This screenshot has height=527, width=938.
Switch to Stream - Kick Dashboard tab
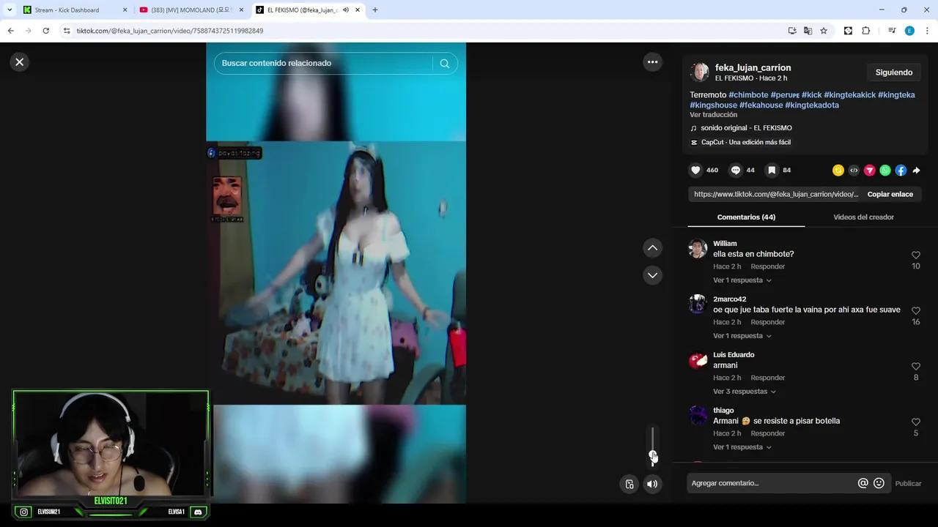tap(75, 10)
